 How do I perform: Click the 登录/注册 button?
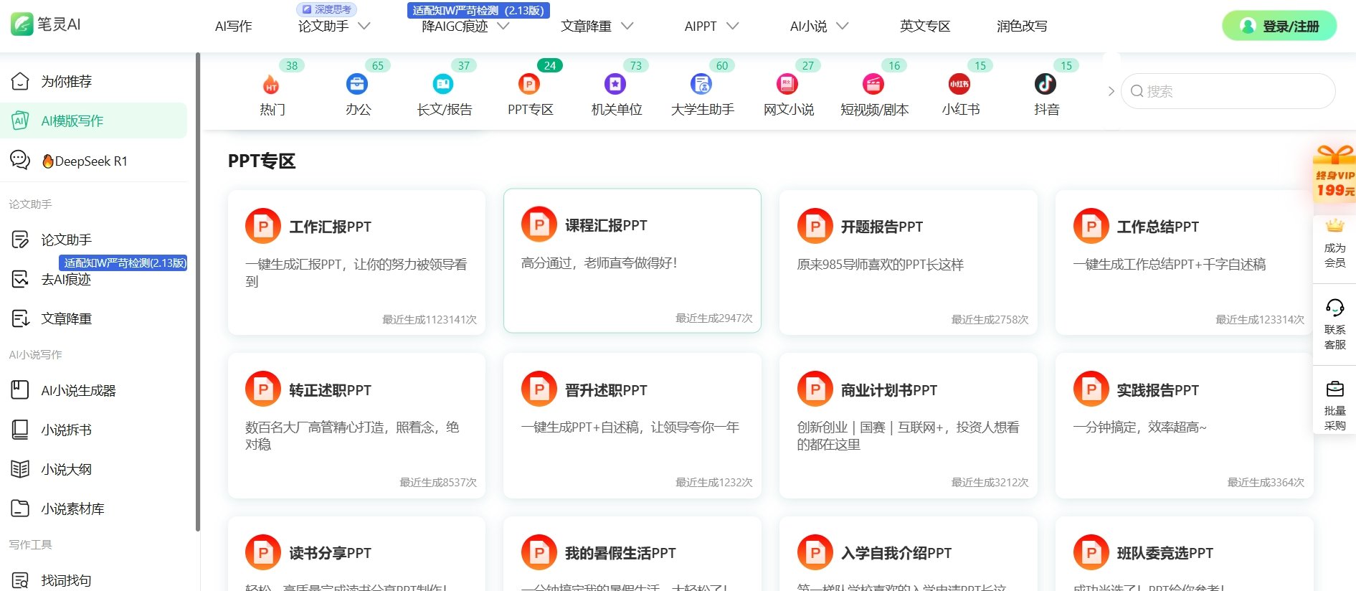tap(1279, 27)
